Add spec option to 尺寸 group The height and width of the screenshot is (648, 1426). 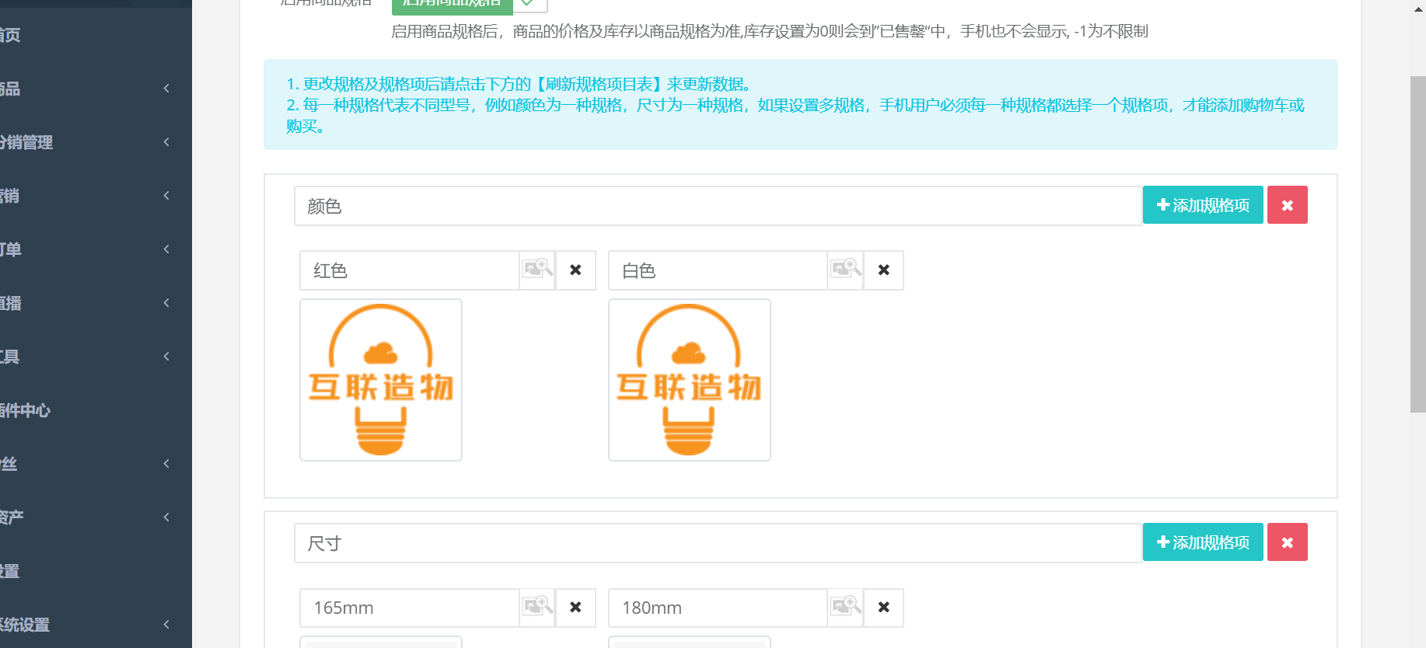click(x=1203, y=542)
